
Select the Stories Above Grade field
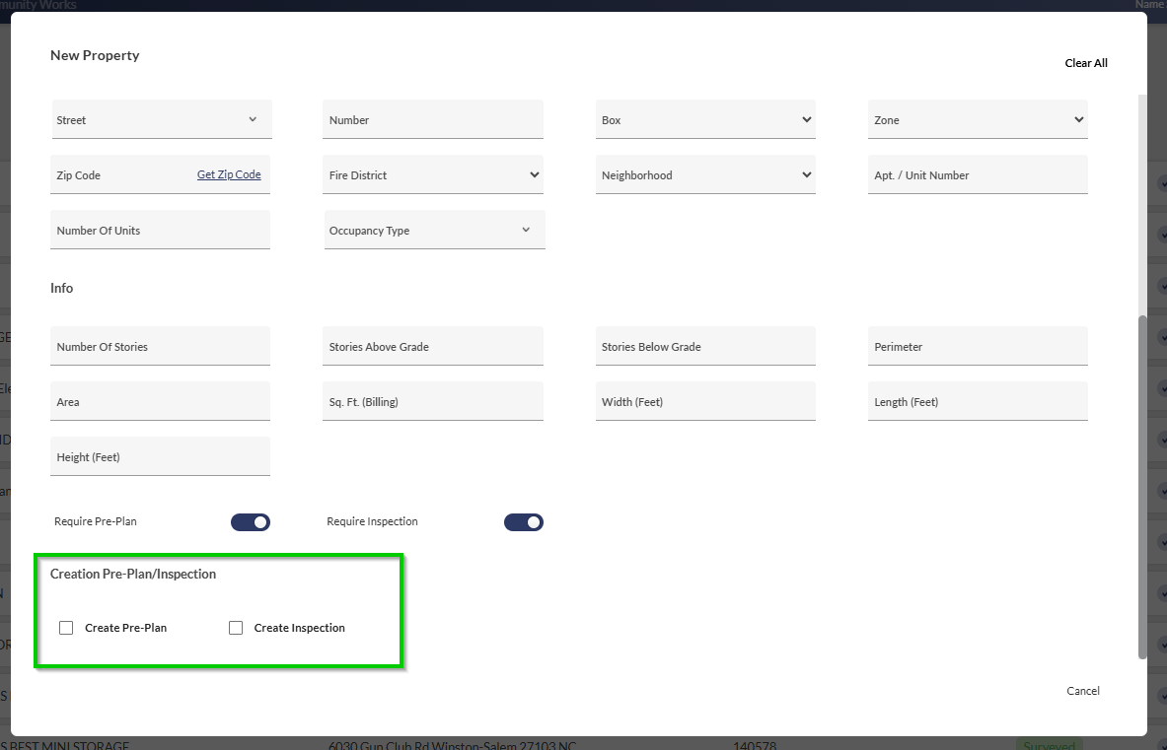[433, 347]
